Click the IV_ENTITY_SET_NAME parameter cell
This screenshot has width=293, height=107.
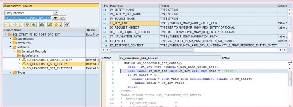tap(134, 14)
